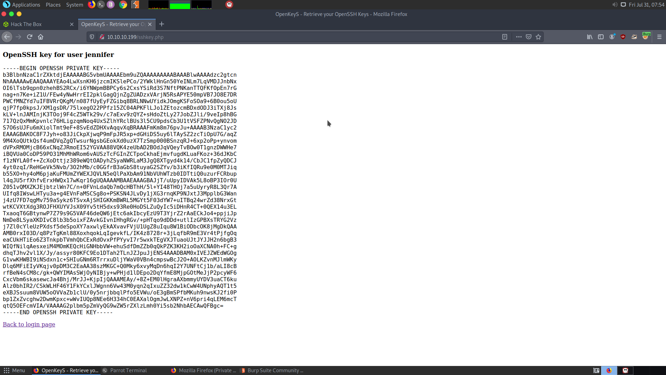Image resolution: width=666 pixels, height=375 pixels.
Task: Toggle the volume speaker icon in the system tray
Action: (x=615, y=5)
